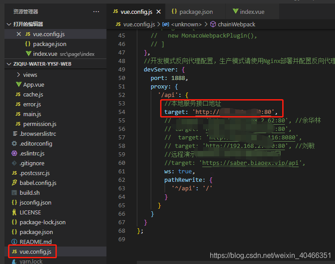The height and width of the screenshot is (264, 335).
Task: Click the git icon beside .gitignore
Action: (x=14, y=163)
